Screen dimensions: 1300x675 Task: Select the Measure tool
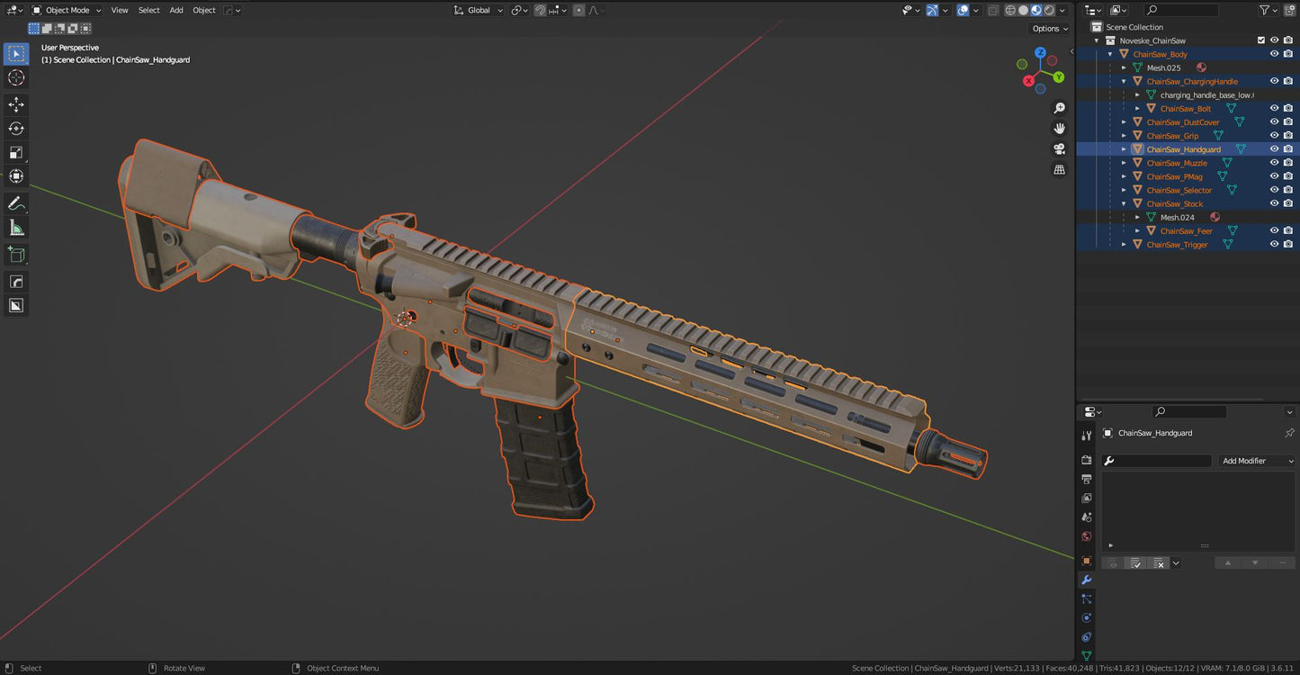point(16,228)
